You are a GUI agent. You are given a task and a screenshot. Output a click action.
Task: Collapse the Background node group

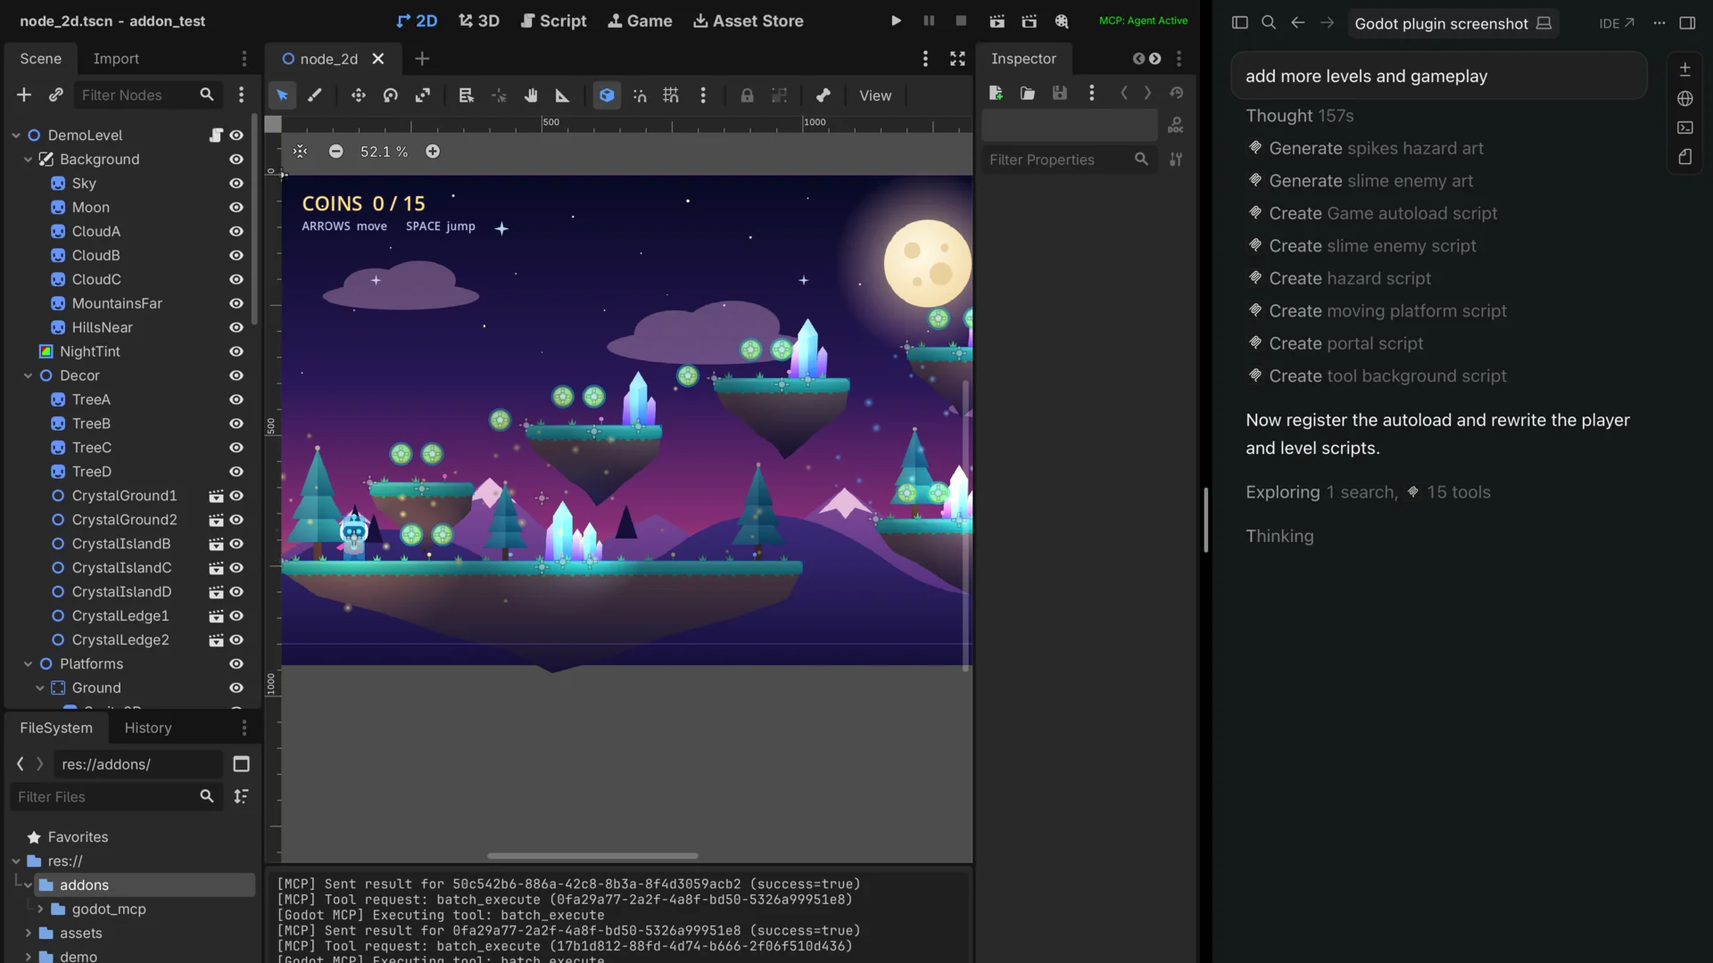pos(28,160)
